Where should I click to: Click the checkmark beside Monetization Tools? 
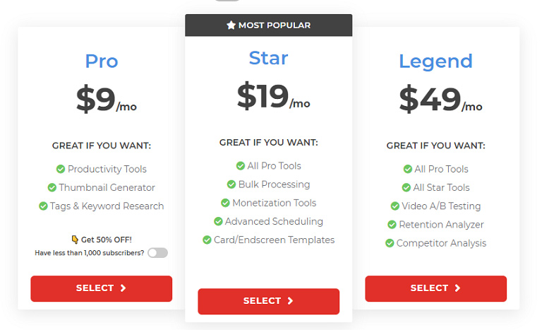225,203
